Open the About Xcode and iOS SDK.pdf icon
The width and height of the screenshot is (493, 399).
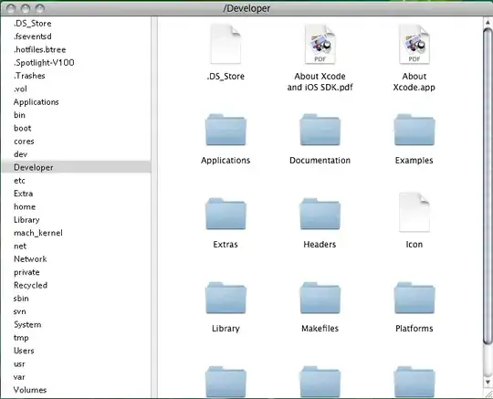click(320, 44)
